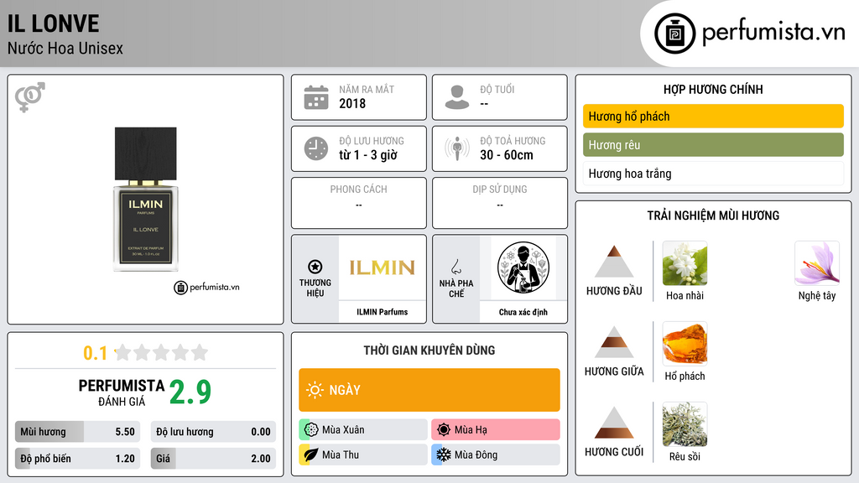The height and width of the screenshot is (483, 859).
Task: Open the Hoa nhài jasmine note image
Action: click(x=685, y=263)
